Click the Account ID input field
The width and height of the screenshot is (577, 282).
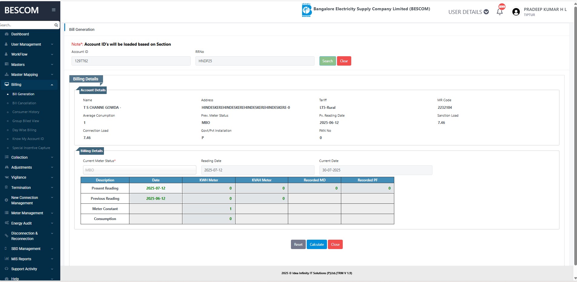click(x=131, y=61)
